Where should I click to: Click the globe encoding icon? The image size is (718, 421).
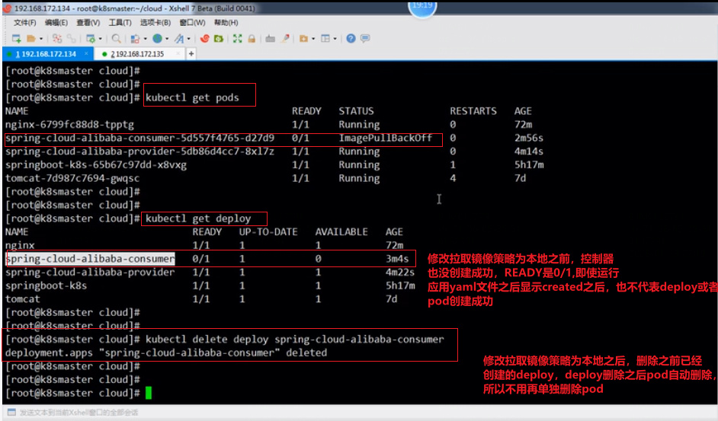click(157, 38)
